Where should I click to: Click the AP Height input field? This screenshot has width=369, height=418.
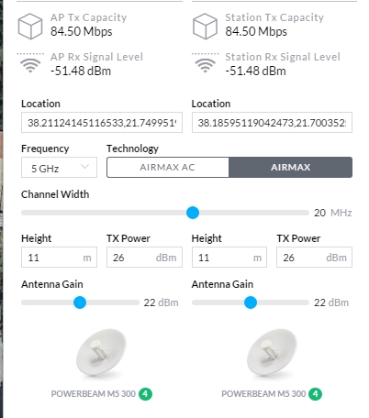coord(59,258)
